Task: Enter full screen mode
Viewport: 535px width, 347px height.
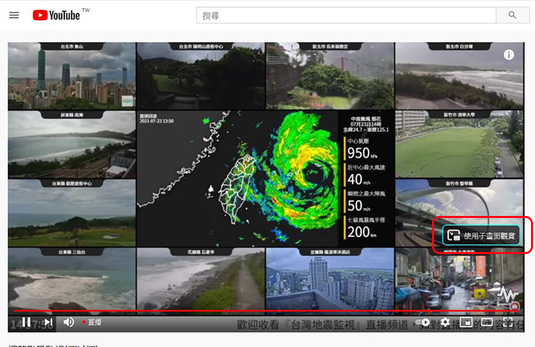Action: click(508, 322)
